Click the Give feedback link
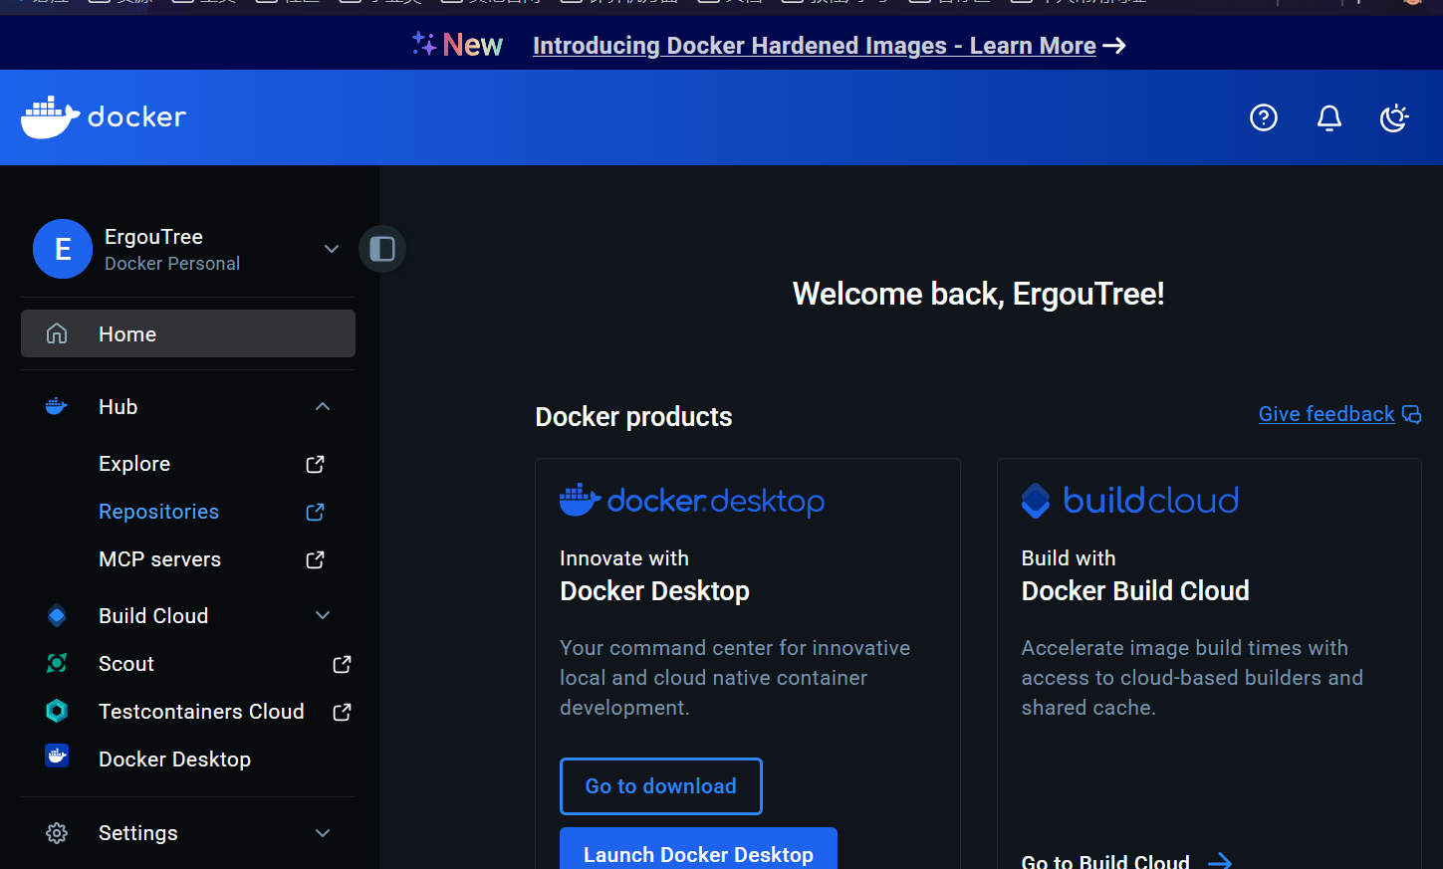1443x869 pixels. 1326,414
